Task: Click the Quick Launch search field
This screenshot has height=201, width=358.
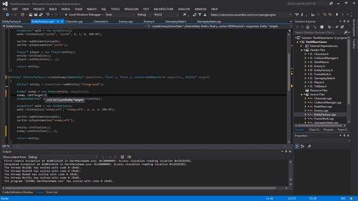Action: (308, 3)
